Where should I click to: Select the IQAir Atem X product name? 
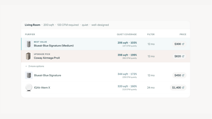(42, 88)
